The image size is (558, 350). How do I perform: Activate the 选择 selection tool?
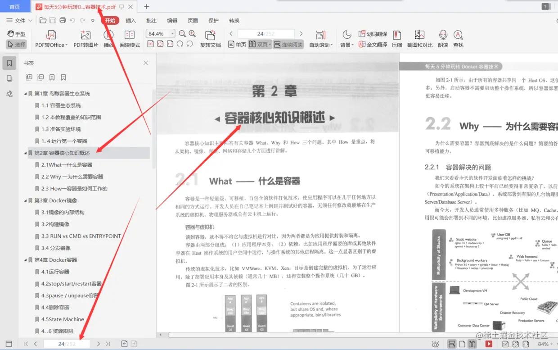click(17, 45)
